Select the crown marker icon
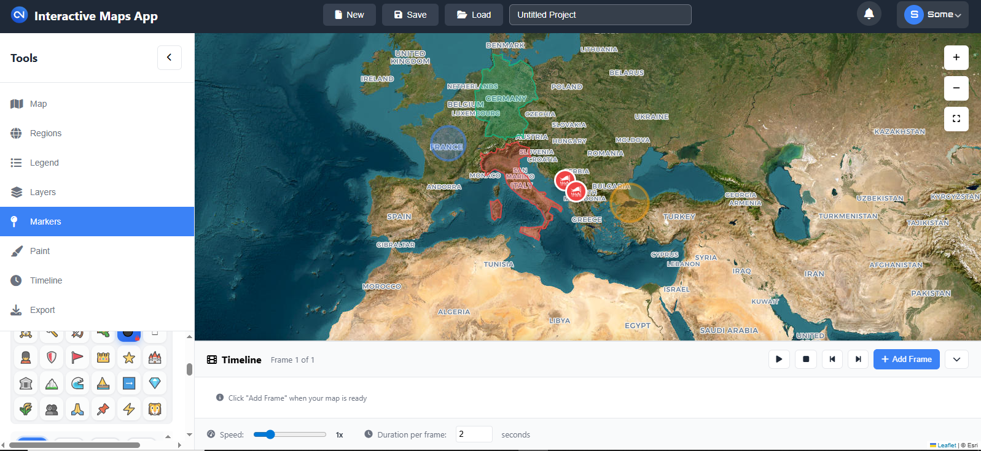This screenshot has height=451, width=981. point(103,357)
